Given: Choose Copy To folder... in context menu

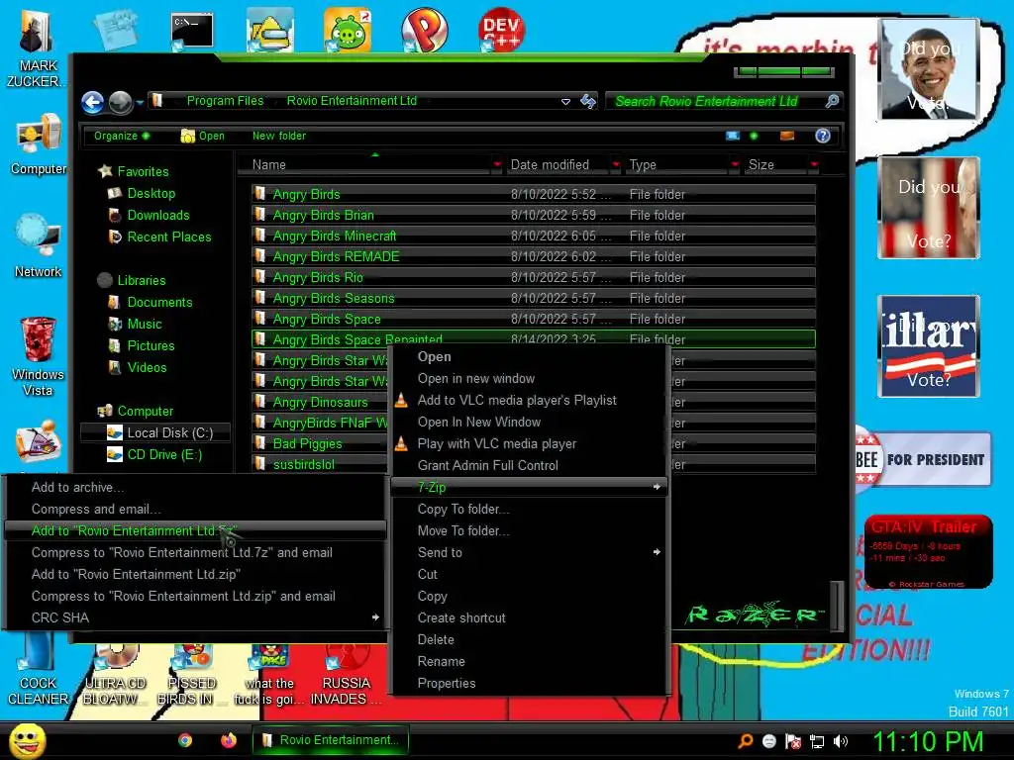Looking at the screenshot, I should tap(529, 510).
